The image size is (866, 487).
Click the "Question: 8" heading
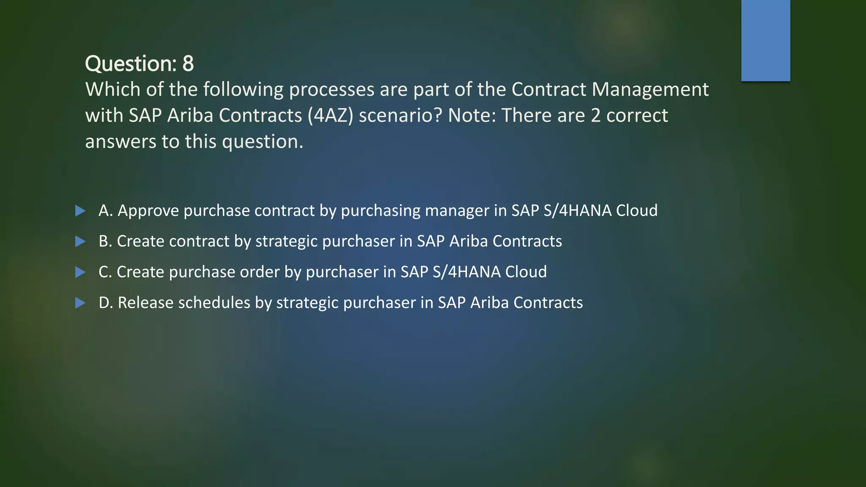tap(139, 63)
